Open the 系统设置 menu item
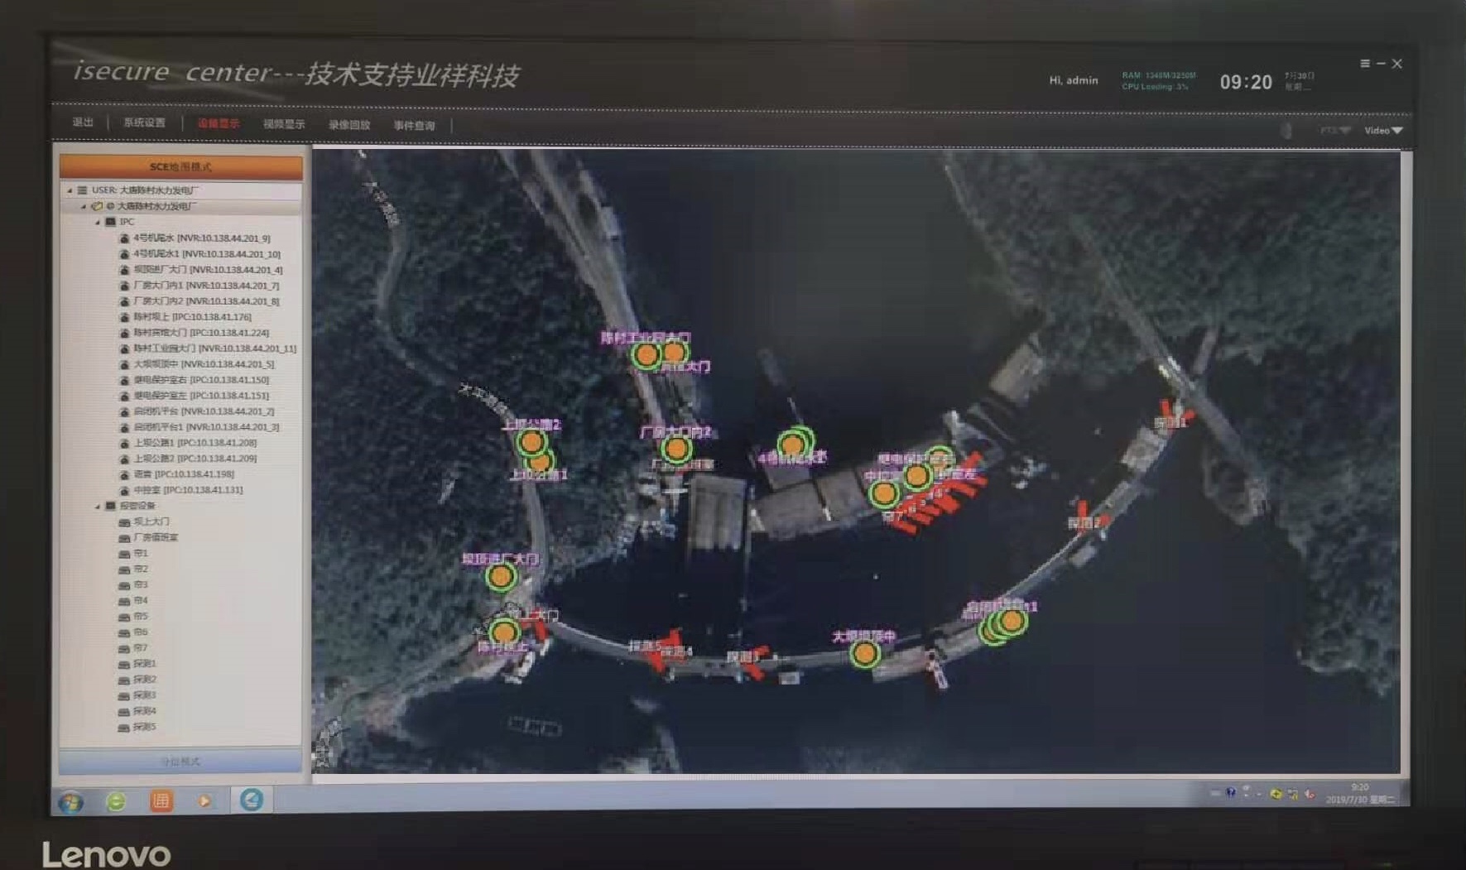This screenshot has width=1466, height=870. point(144,123)
